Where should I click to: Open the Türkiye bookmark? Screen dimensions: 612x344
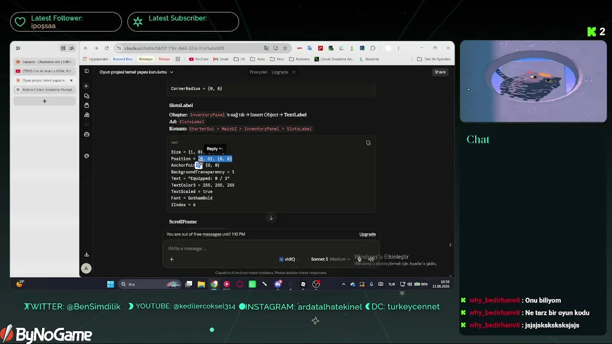tap(164, 59)
